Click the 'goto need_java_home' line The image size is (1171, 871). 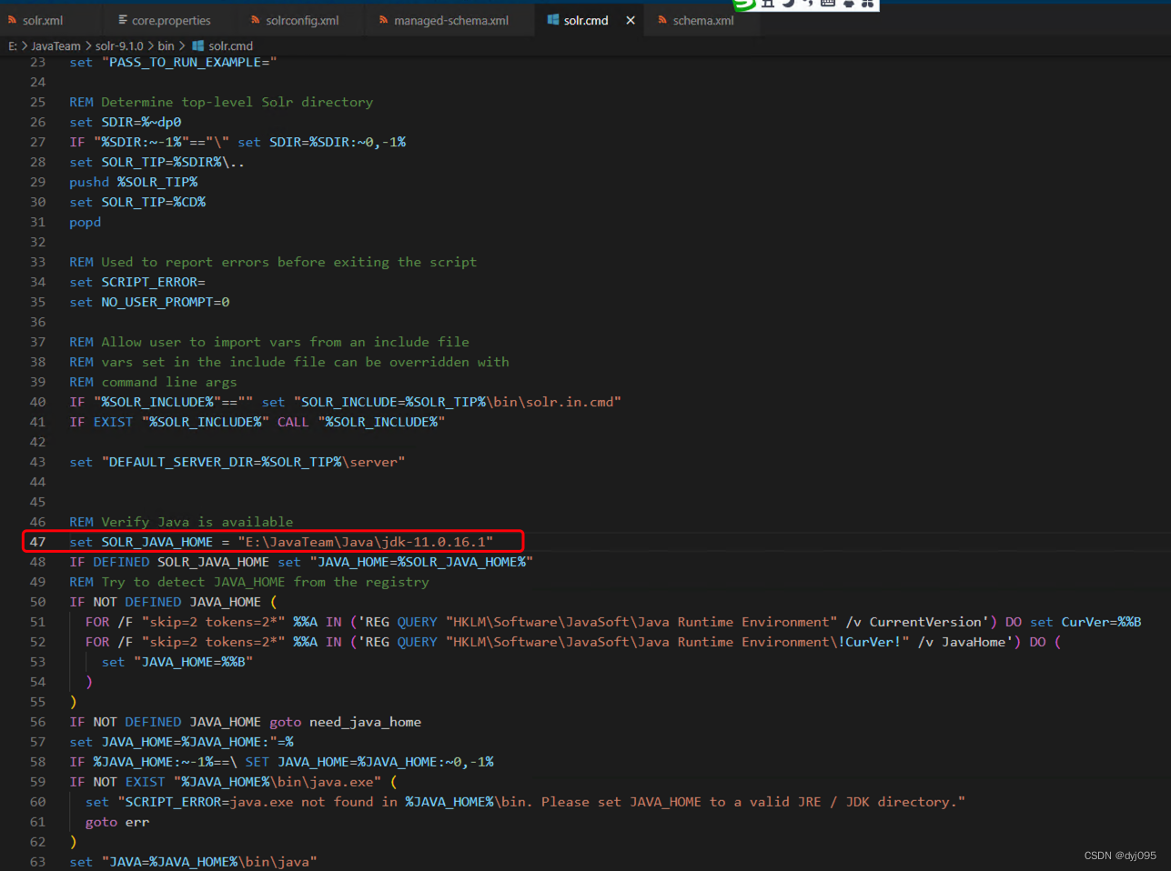pyautogui.click(x=246, y=722)
